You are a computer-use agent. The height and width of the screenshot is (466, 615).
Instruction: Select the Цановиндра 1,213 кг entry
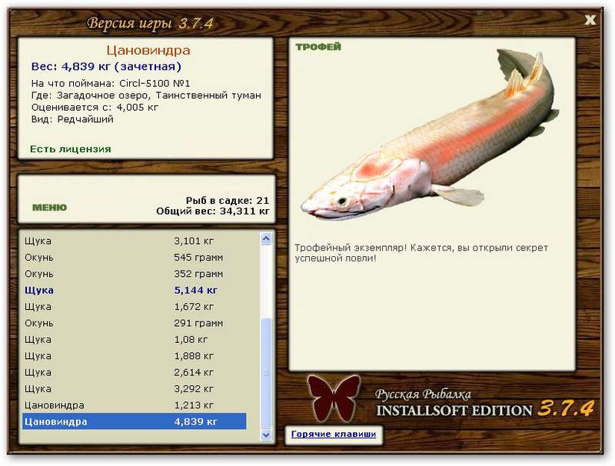pyautogui.click(x=134, y=405)
